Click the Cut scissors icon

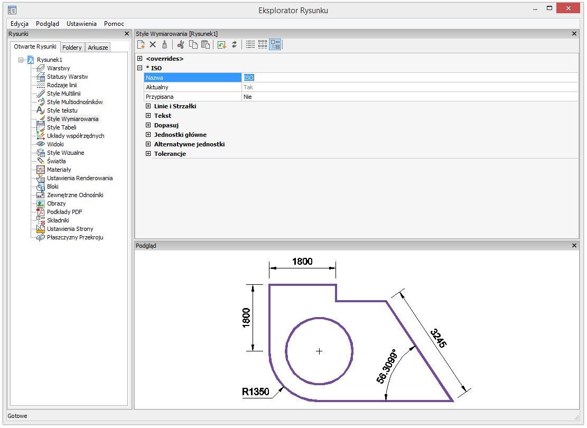[x=181, y=44]
